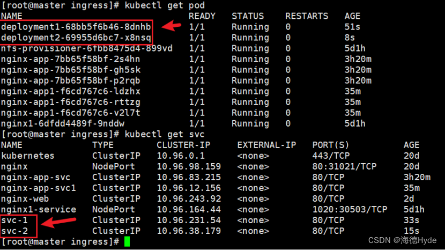
Task: Click the nfs-provisioner pod entry
Action: point(86,48)
